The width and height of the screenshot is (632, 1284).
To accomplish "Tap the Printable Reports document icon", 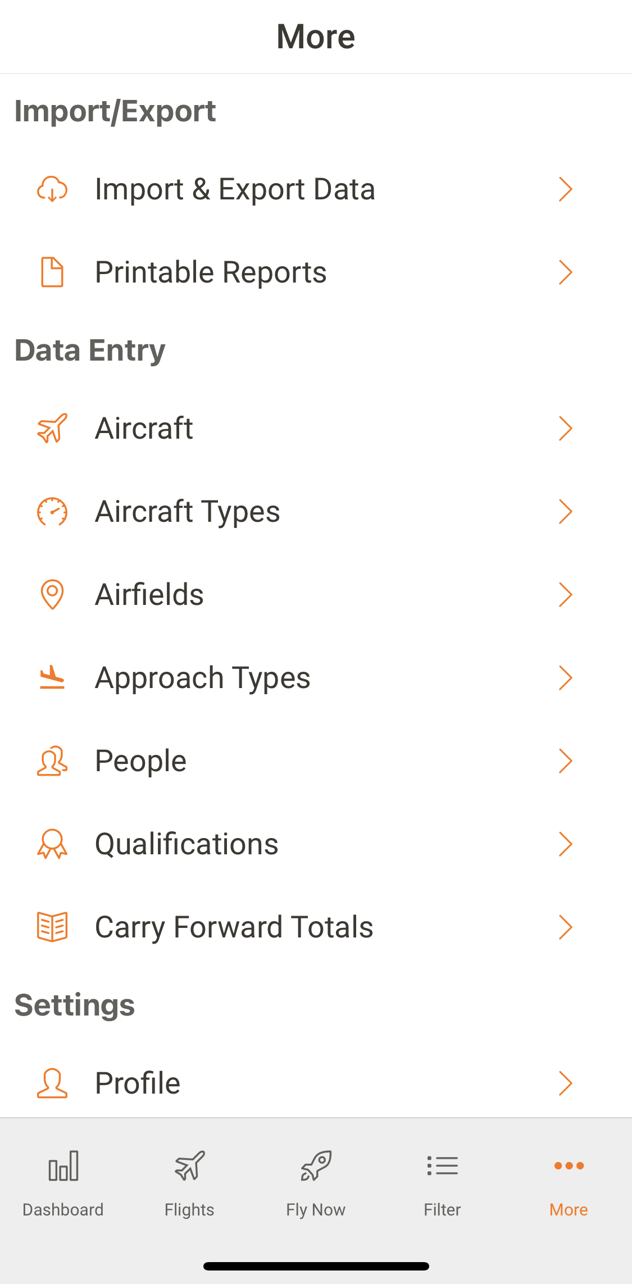I will pos(52,272).
